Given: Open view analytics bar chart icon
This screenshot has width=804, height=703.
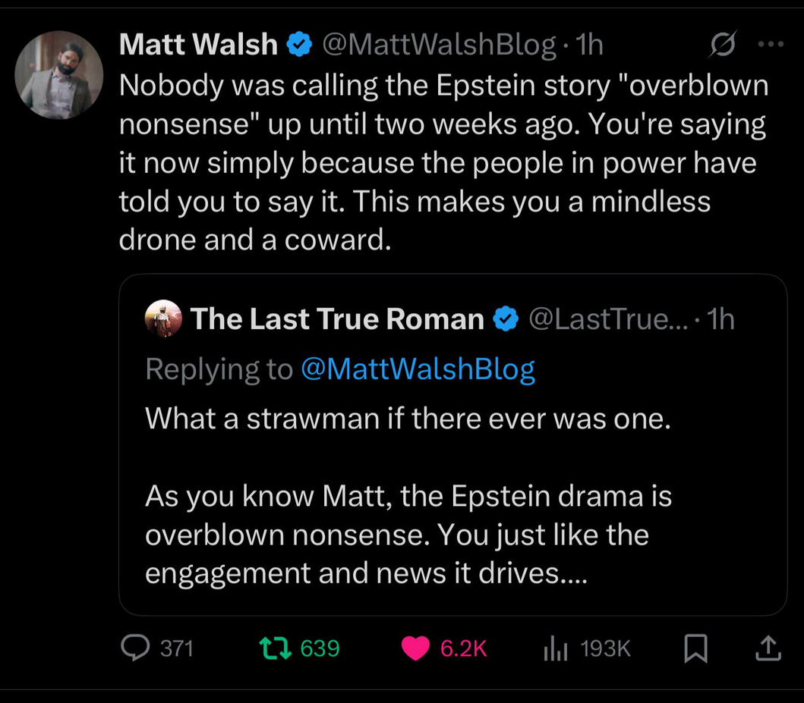Looking at the screenshot, I should [x=555, y=648].
